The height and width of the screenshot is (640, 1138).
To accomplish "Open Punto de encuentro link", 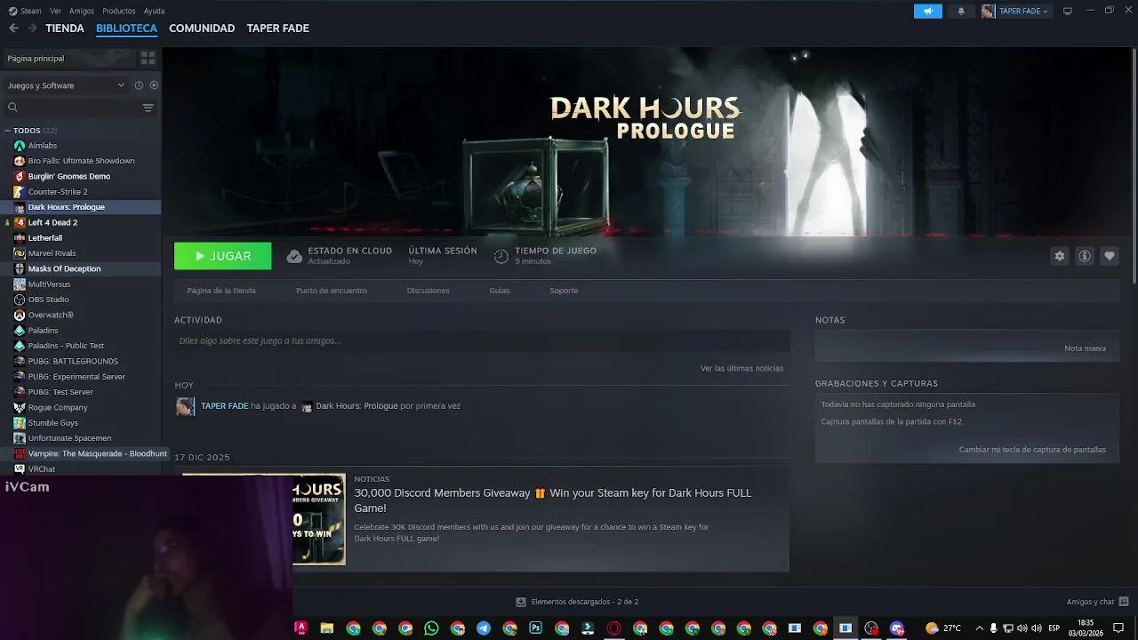I will 332,291.
